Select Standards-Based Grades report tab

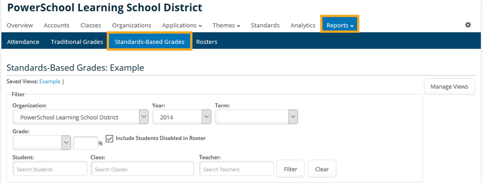[x=150, y=41]
